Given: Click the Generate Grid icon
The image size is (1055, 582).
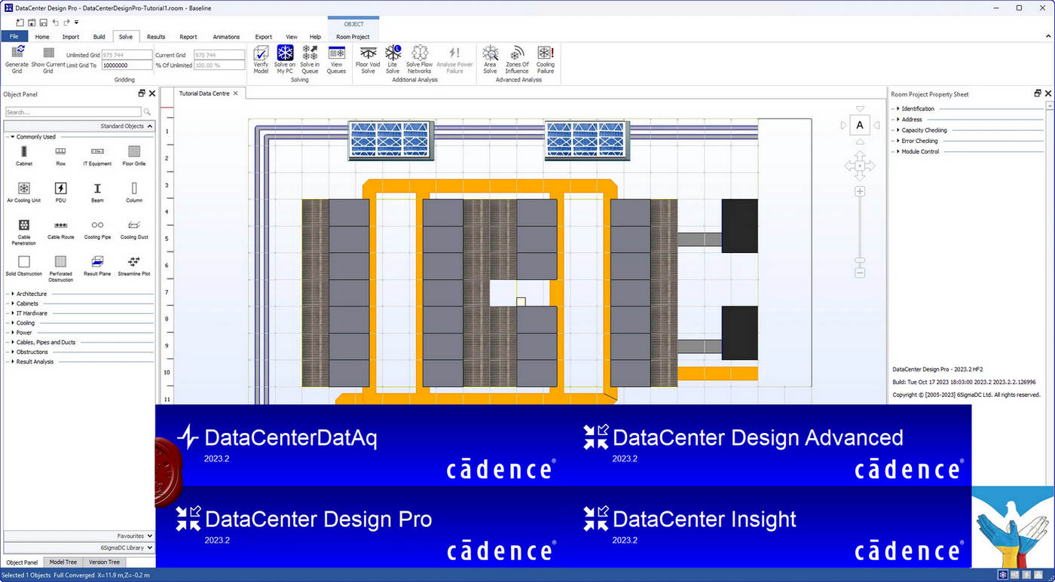Looking at the screenshot, I should 17,59.
